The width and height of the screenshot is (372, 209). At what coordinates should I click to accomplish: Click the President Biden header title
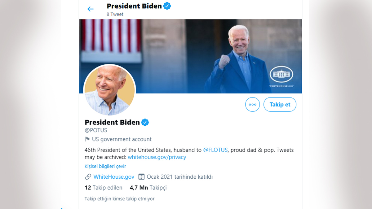click(134, 6)
